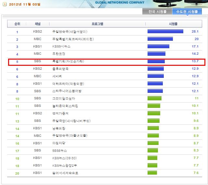Click the green rating bar for 아침마당
Image resolution: width=208 pixels, height=185 pixels.
153,143
